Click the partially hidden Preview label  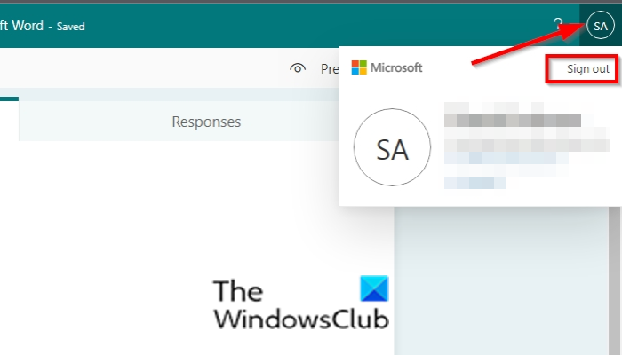[330, 69]
